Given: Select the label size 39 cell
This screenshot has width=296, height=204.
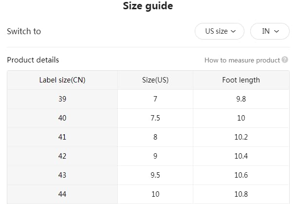Looking at the screenshot, I should tap(62, 99).
